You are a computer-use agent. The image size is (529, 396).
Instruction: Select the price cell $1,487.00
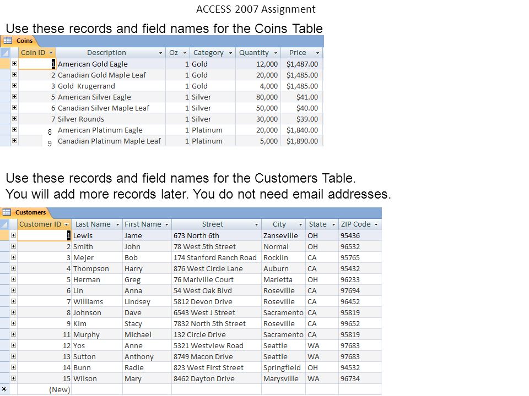coord(302,64)
